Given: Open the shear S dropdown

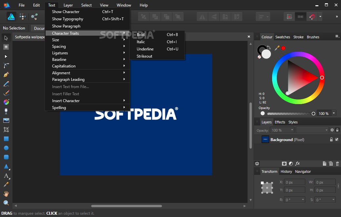Looking at the screenshot, I should 333,200.
